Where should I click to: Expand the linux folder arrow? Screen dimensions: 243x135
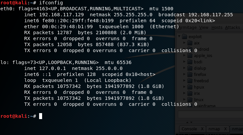184,100
